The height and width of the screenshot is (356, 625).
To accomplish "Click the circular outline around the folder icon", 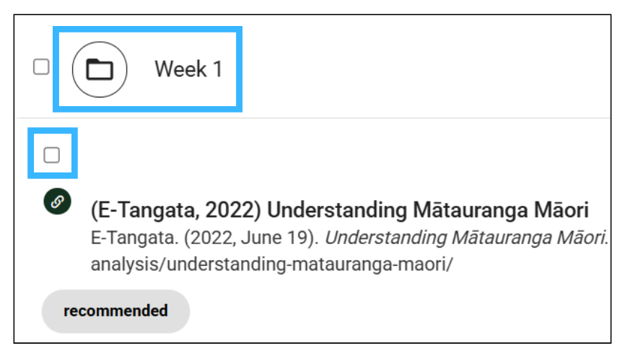I will (x=100, y=70).
